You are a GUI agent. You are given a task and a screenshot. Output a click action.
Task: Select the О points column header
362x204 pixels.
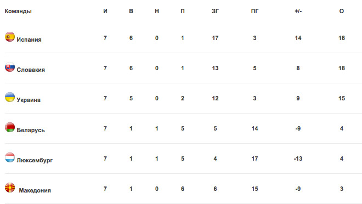click(342, 11)
